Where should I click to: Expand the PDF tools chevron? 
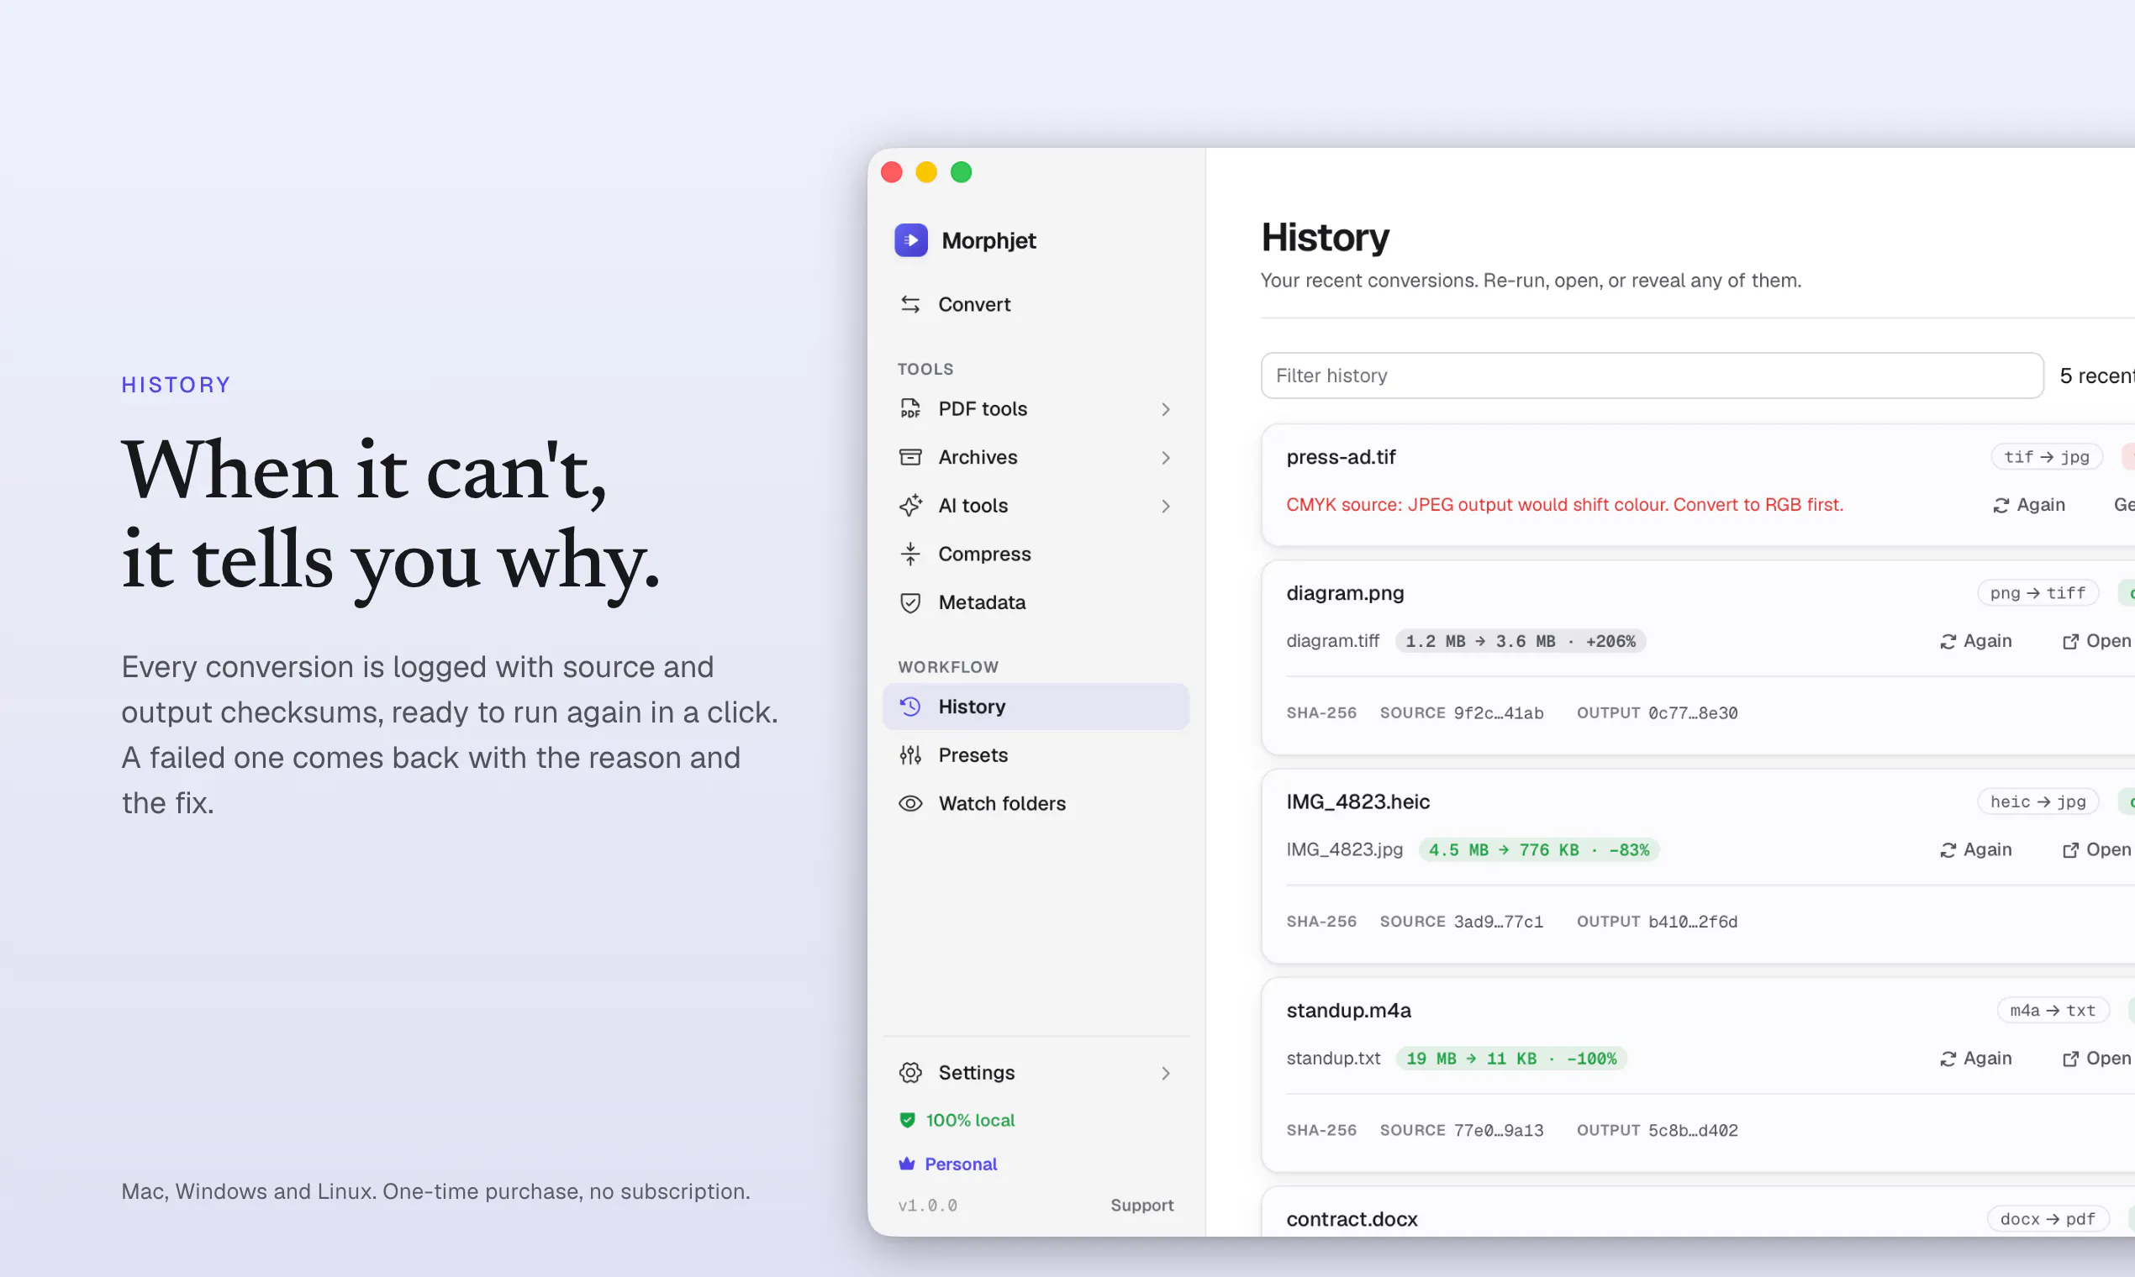point(1166,409)
